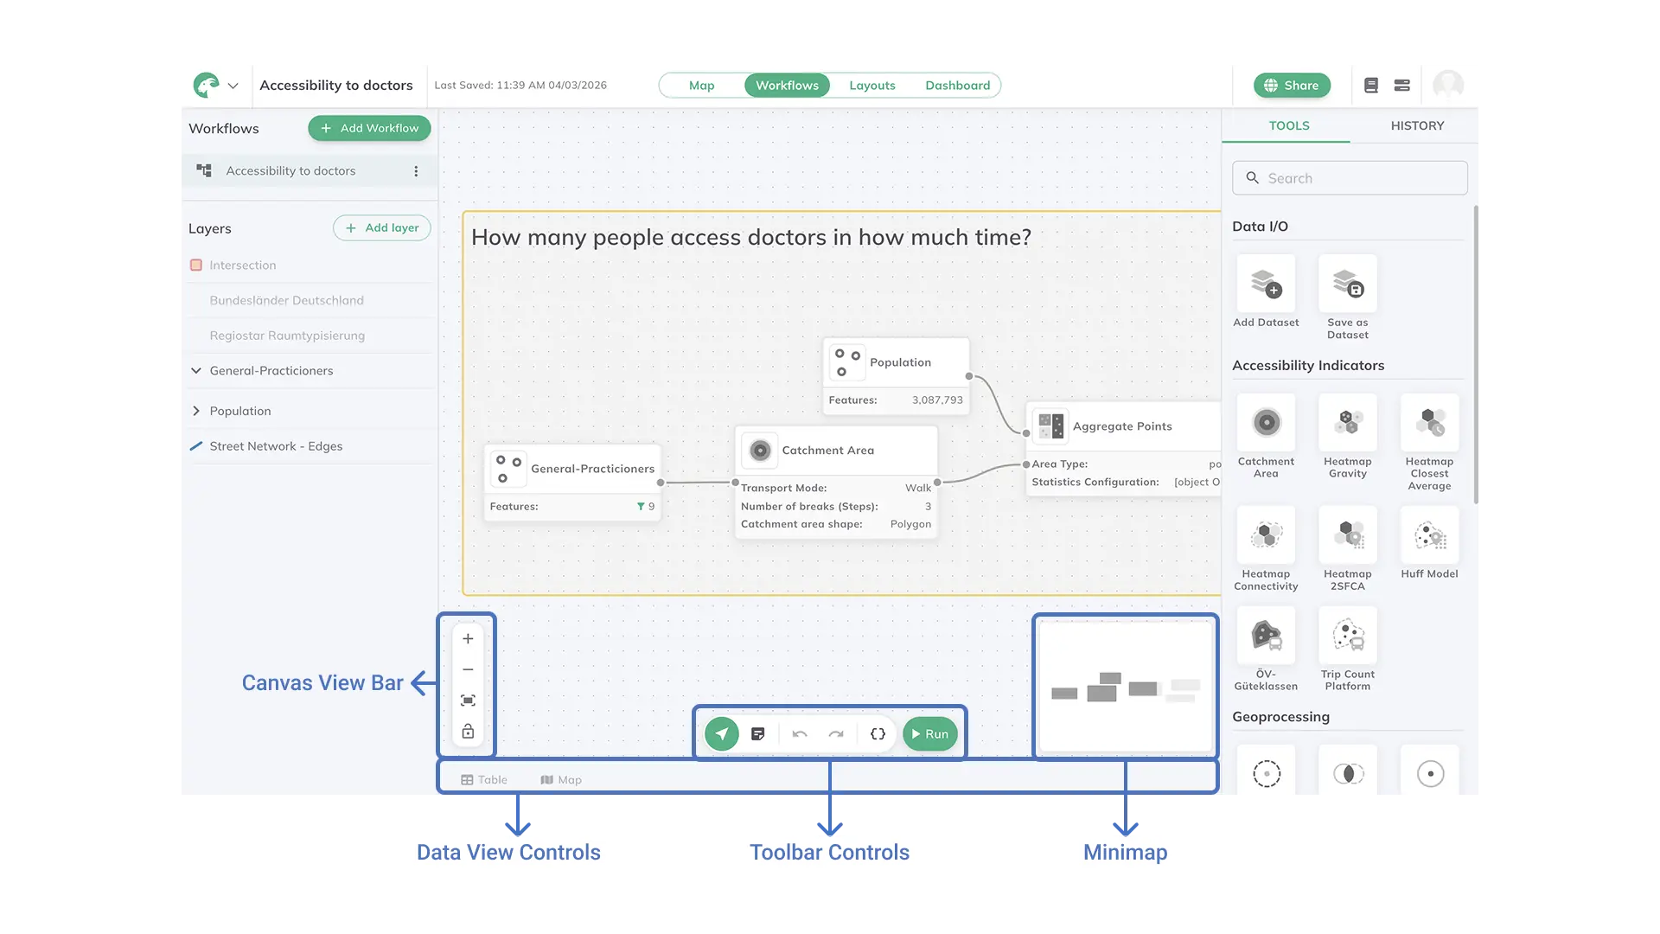Switch to the Dashboard tab
This screenshot has width=1660, height=934.
[958, 85]
